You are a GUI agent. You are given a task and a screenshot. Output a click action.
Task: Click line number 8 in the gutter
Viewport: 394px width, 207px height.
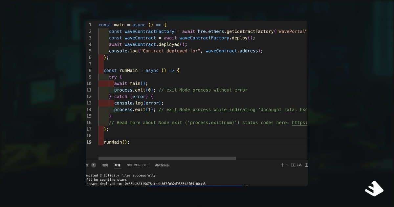click(x=90, y=70)
